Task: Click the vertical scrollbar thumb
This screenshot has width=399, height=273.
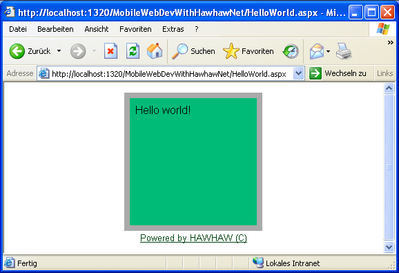Action: tap(389, 167)
